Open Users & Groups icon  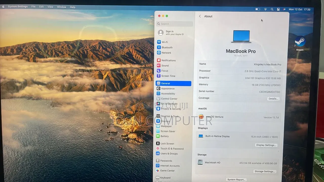[x=158, y=153]
